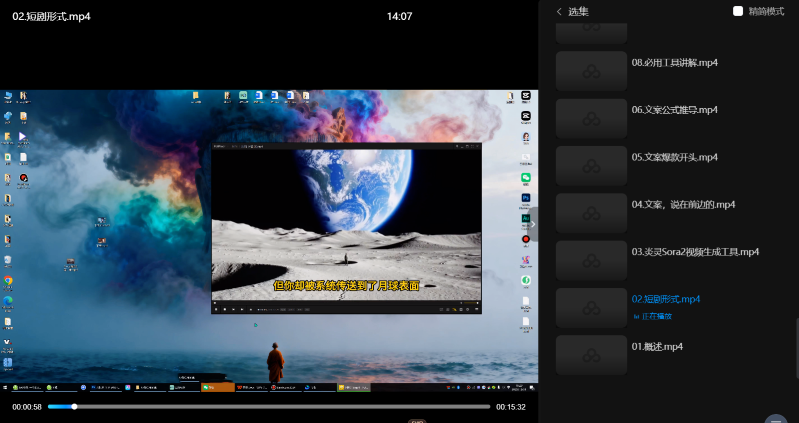799x423 pixels.
Task: Click the blue 02.短剧形式.mp4 playlist title
Action: (666, 299)
